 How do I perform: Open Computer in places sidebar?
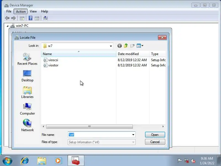pos(27,109)
